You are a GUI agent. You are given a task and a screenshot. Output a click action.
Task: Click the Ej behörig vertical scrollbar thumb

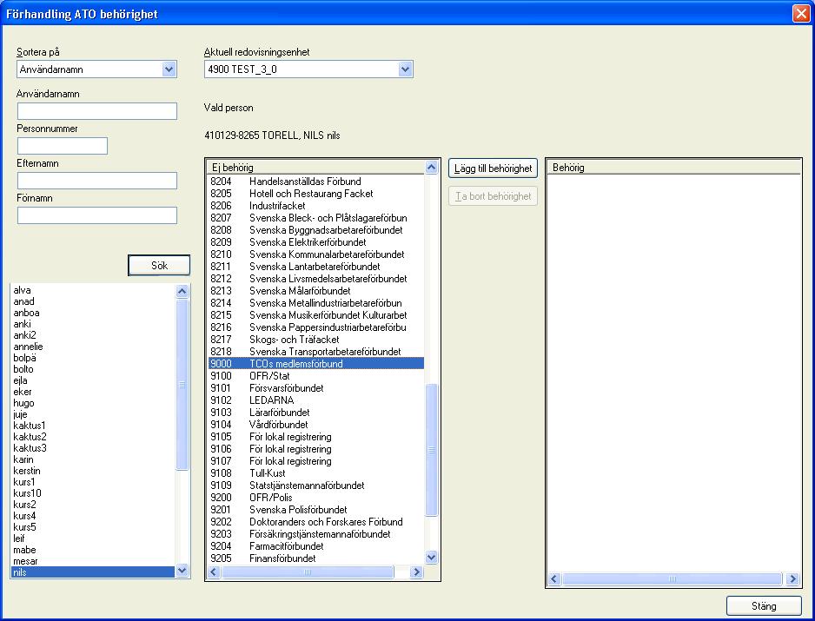pos(432,450)
